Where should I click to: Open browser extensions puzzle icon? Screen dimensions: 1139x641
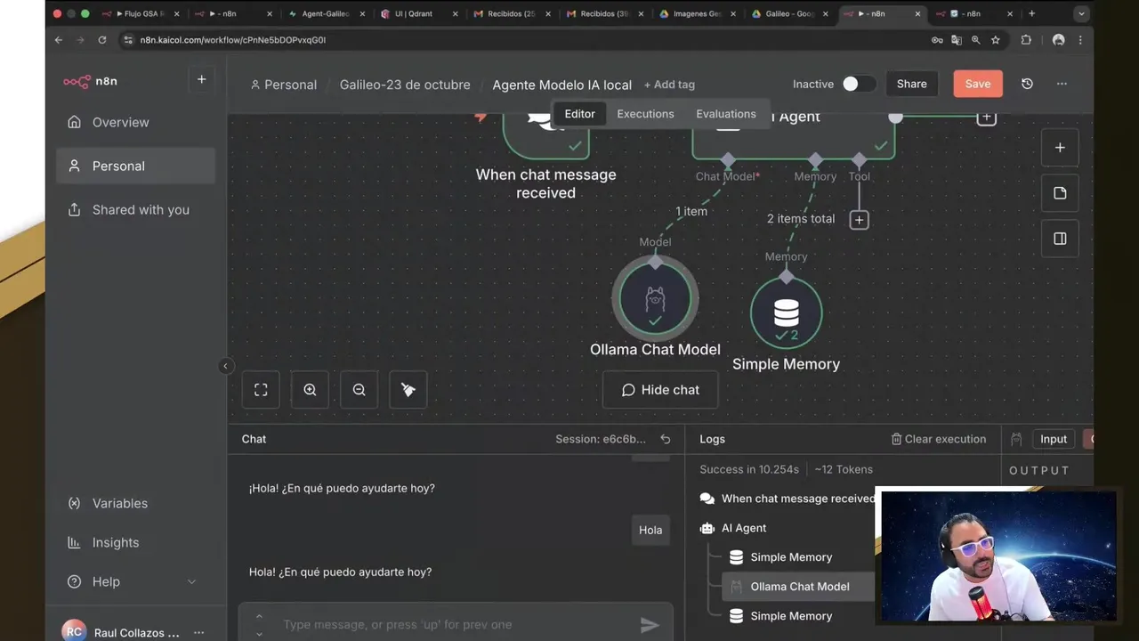click(x=1026, y=40)
